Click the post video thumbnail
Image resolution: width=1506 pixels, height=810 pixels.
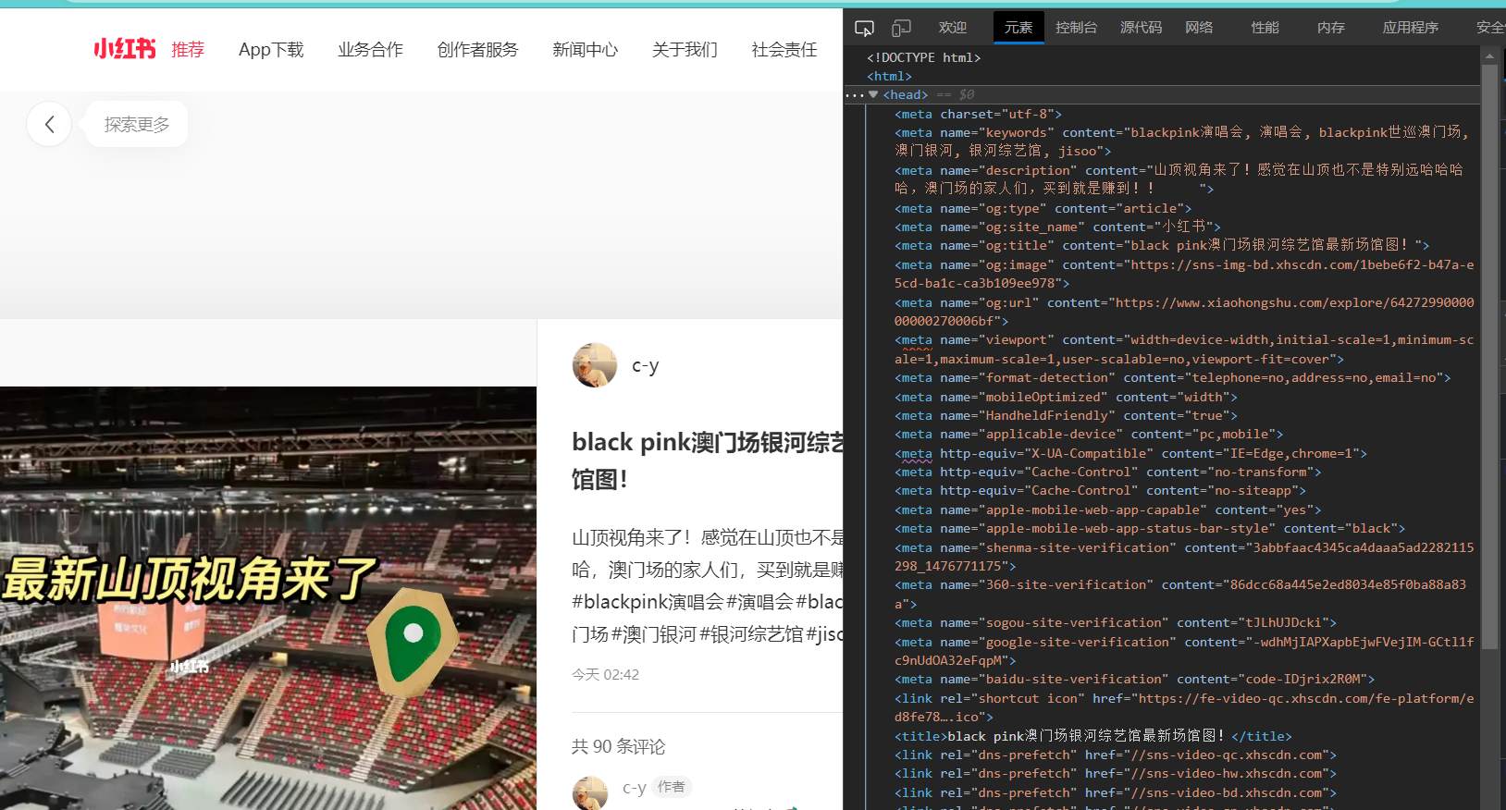tap(268, 598)
